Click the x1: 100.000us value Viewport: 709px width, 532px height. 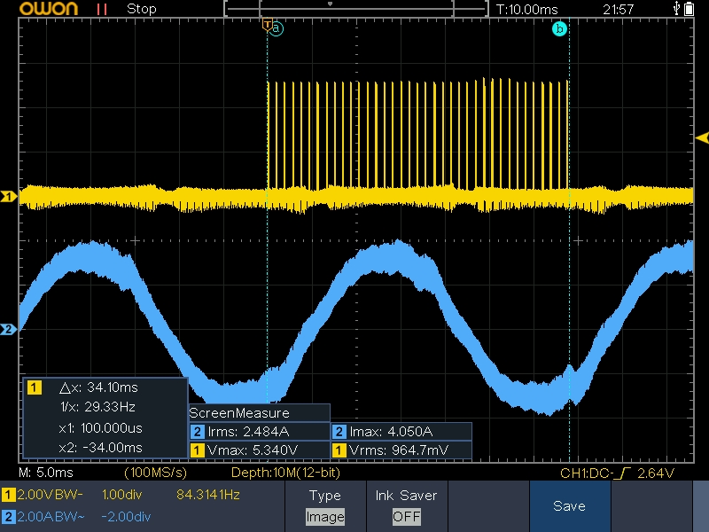coord(100,428)
